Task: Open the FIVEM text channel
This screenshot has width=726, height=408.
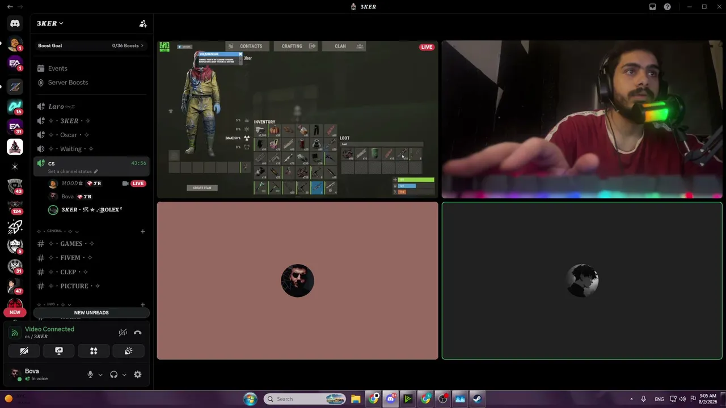Action: (92, 258)
